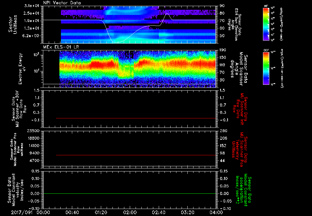Click the "Model Scanner Pos Raw unitless" axis label
Image resolution: width=312 pixels, height=216 pixels.
17,149
